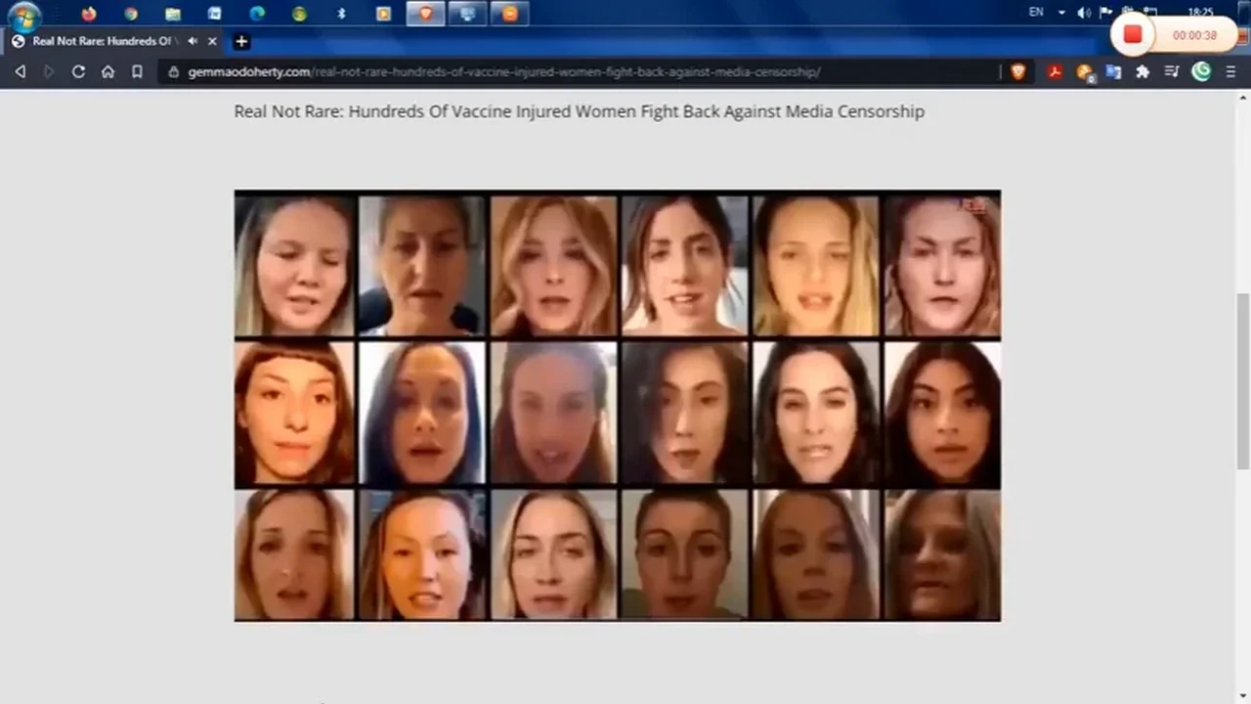Open a new tab with plus button
The height and width of the screenshot is (704, 1251).
[241, 41]
